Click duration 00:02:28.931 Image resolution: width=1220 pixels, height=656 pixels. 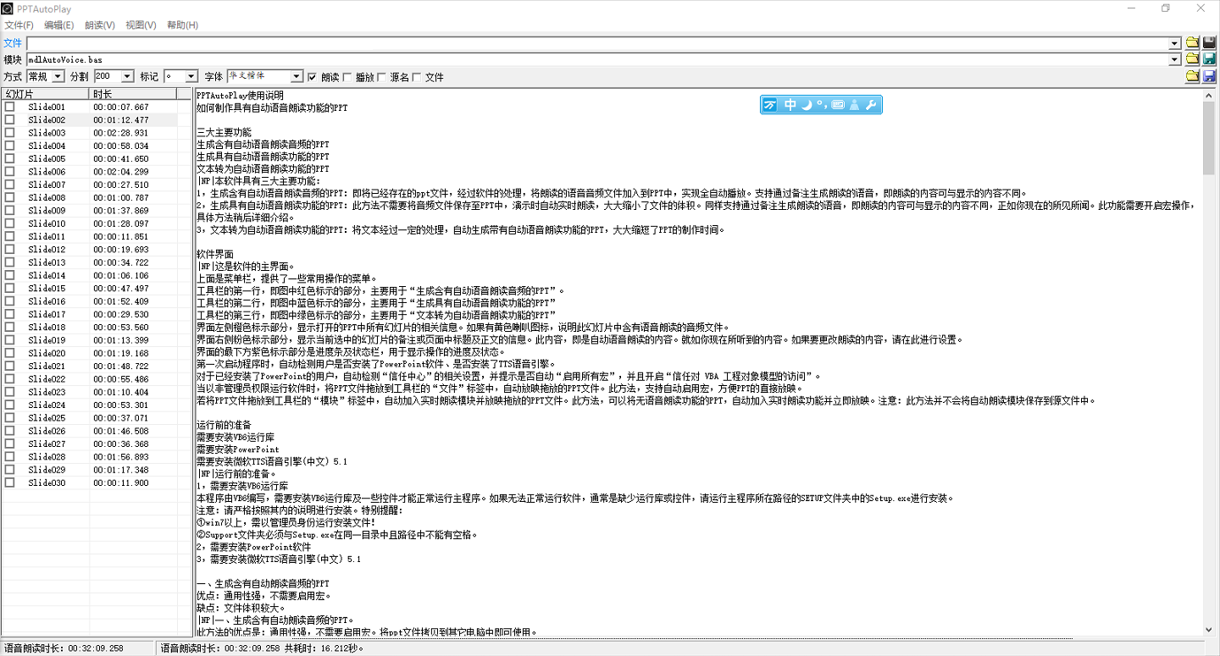coord(121,133)
